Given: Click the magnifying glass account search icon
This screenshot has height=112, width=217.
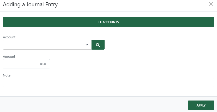Looking at the screenshot, I should click(x=98, y=45).
